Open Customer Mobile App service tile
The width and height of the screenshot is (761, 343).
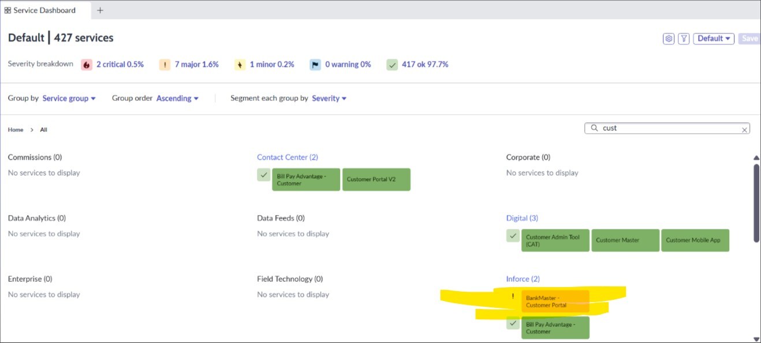click(695, 240)
